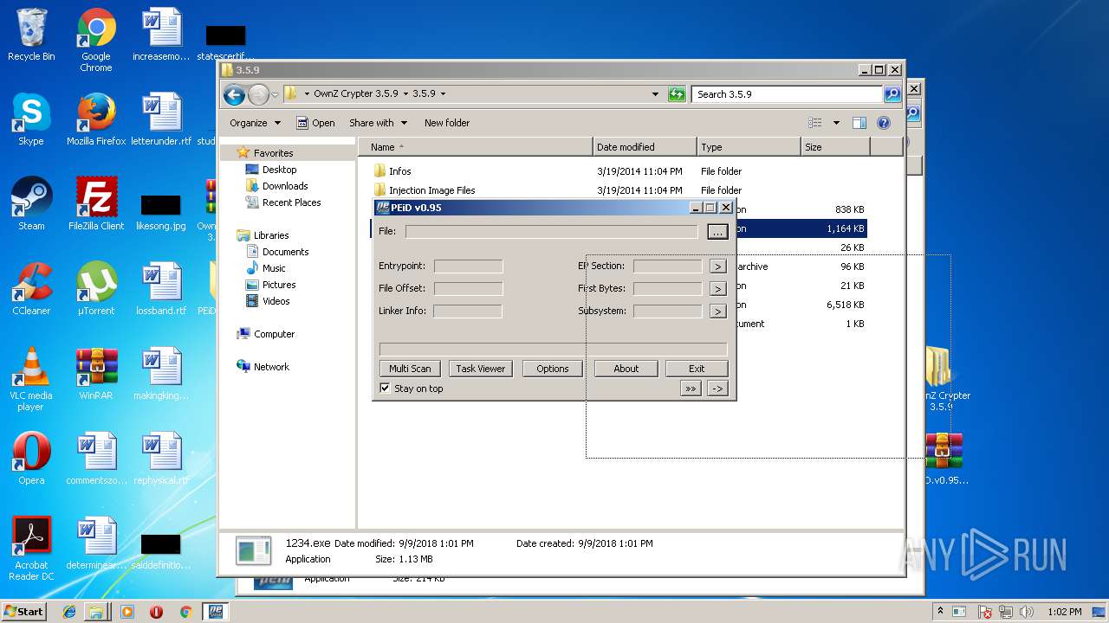The height and width of the screenshot is (623, 1109).
Task: Open Windows Media Player taskbar icon
Action: coord(127,612)
